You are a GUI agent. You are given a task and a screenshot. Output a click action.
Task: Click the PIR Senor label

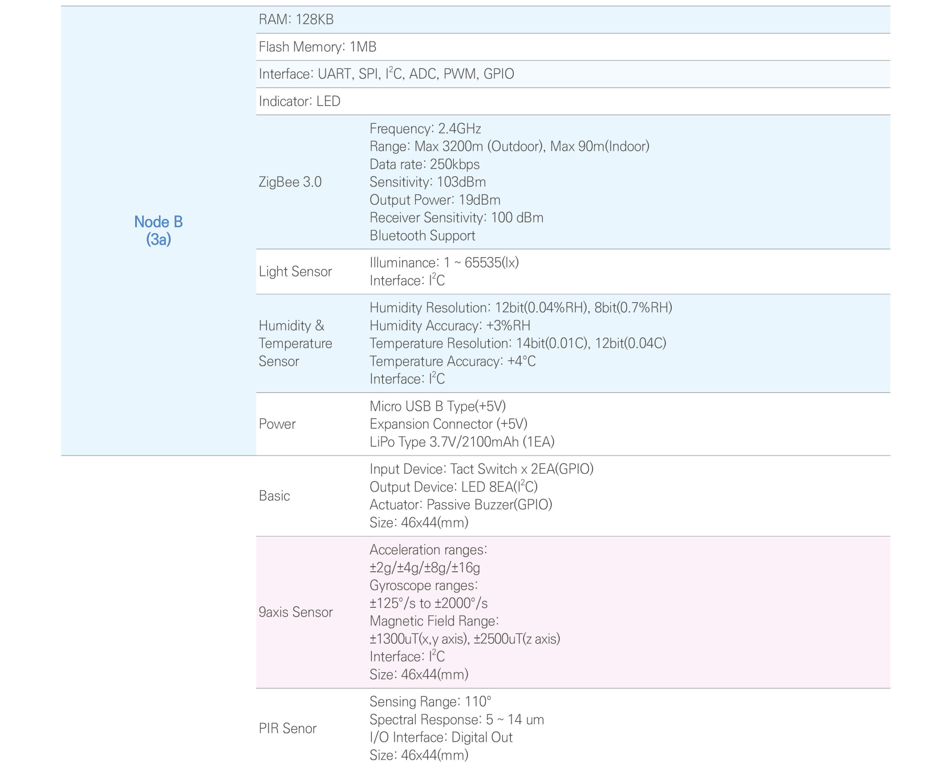[x=287, y=729]
